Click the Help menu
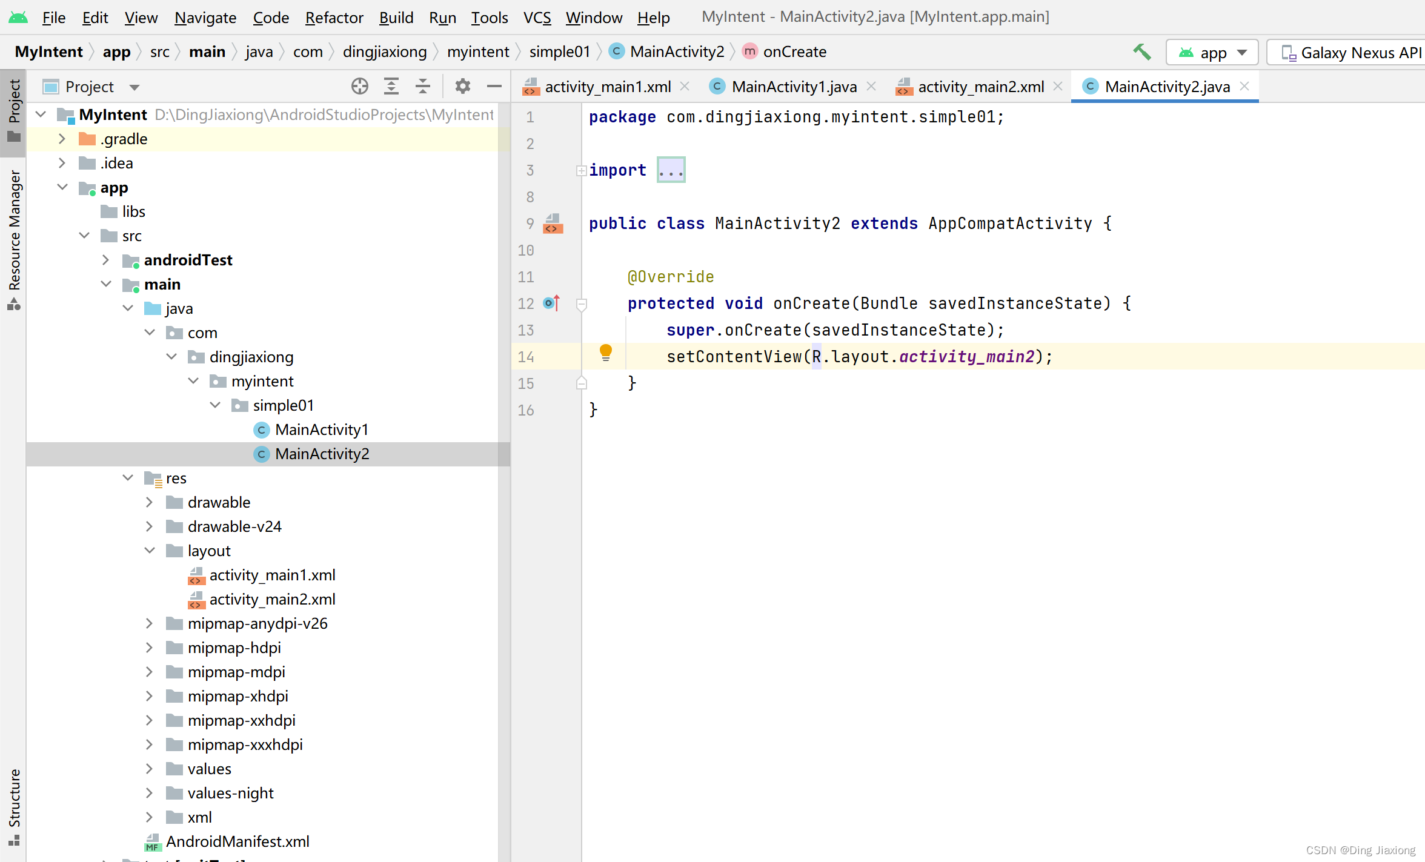 coord(653,18)
